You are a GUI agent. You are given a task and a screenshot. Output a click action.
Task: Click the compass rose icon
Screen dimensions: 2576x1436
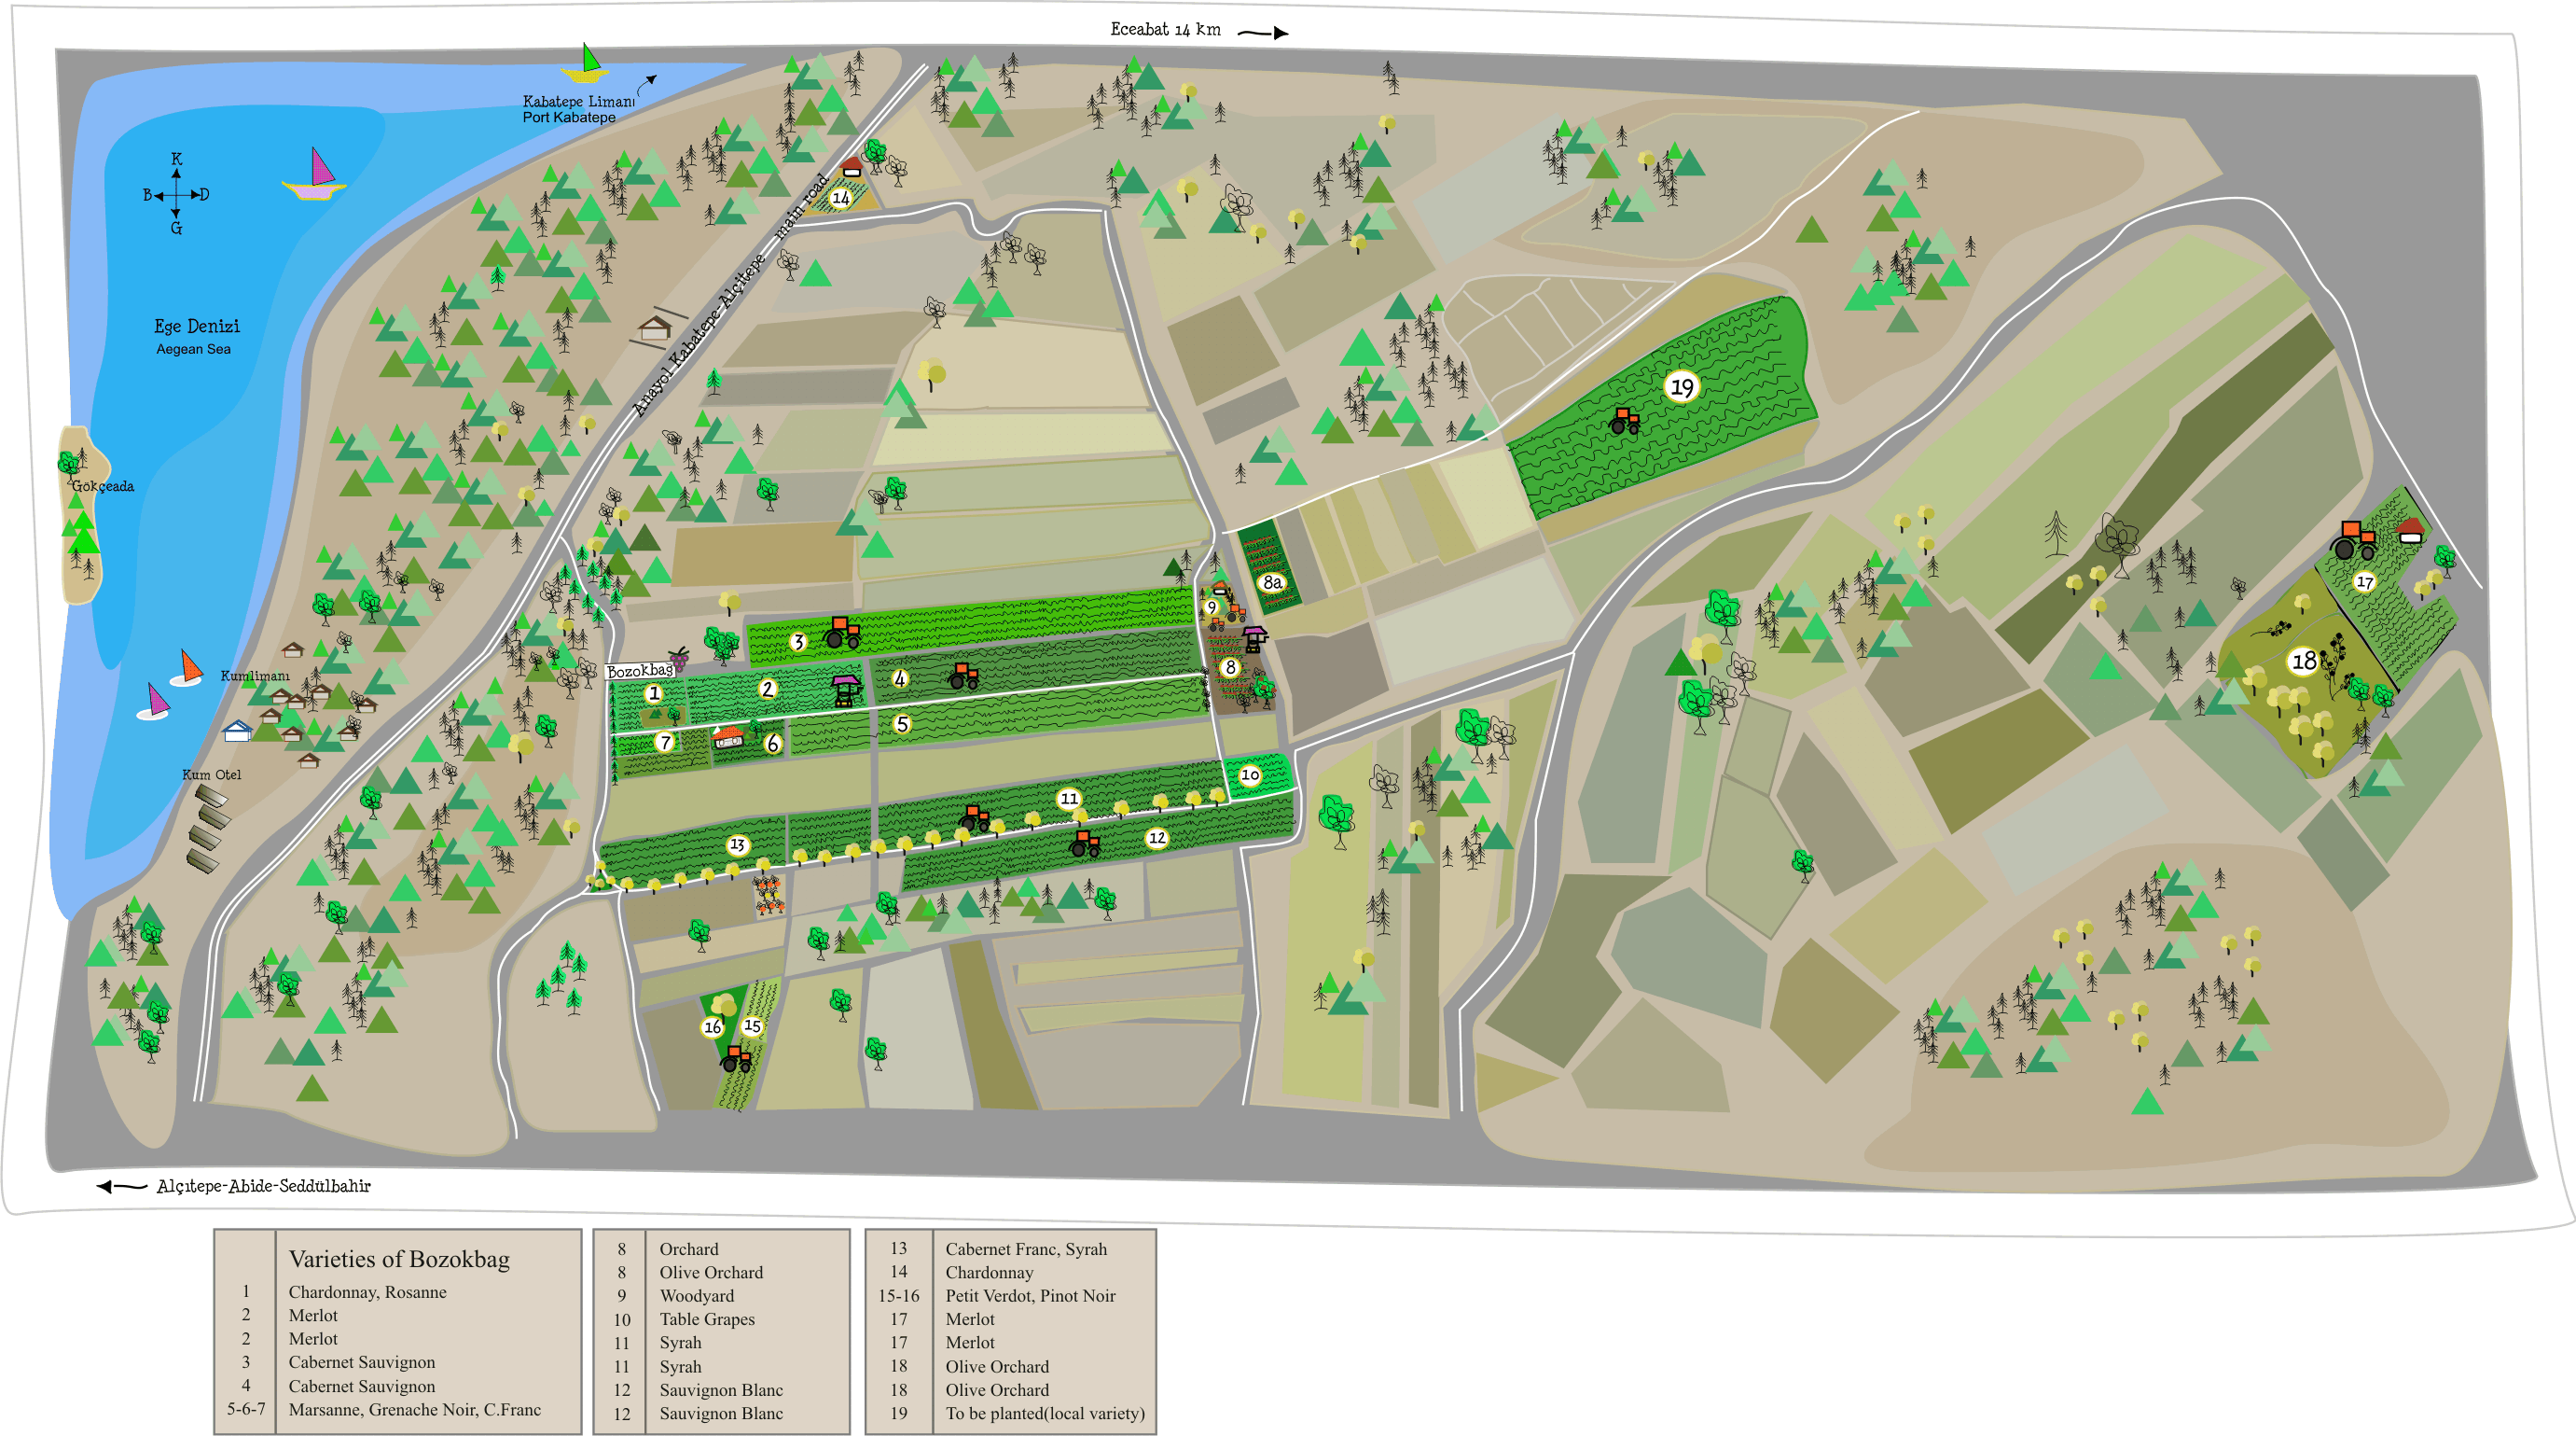(x=176, y=194)
